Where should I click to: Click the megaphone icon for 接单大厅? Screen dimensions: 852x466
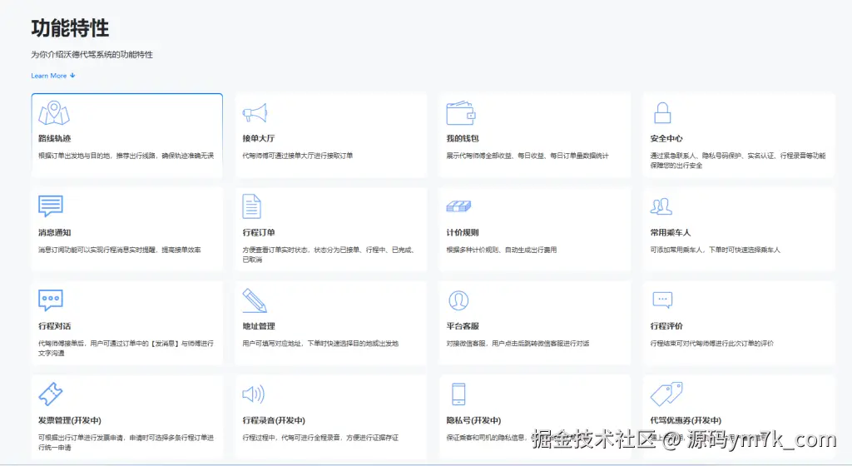pos(255,113)
